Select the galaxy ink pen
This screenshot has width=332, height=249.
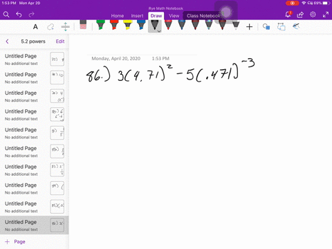(x=209, y=25)
